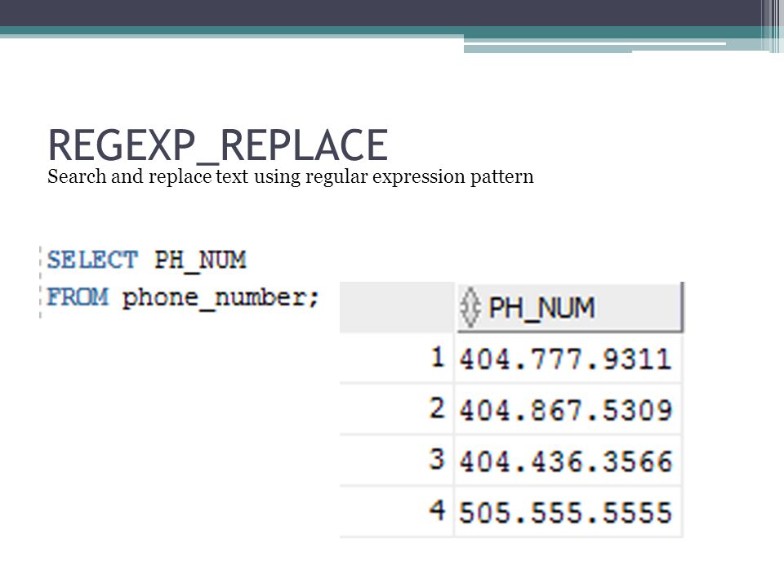
Task: Click the SELECT keyword in the query
Action: click(x=92, y=260)
